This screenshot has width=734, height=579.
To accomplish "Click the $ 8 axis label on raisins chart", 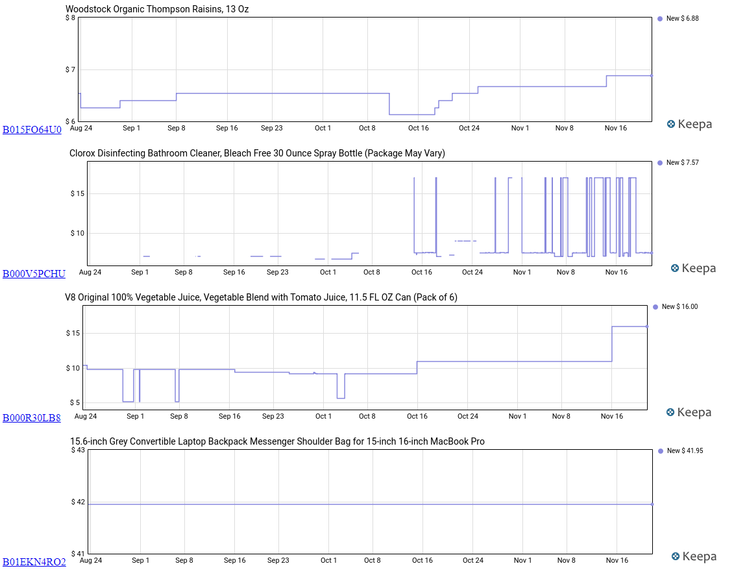I will 70,18.
